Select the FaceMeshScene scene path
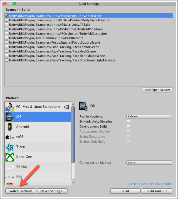This screenshot has width=178, height=199. coord(52,51)
